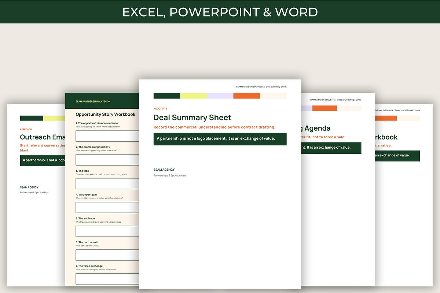
Task: Click the '7. The value exchange' label
Action: [x=89, y=266]
